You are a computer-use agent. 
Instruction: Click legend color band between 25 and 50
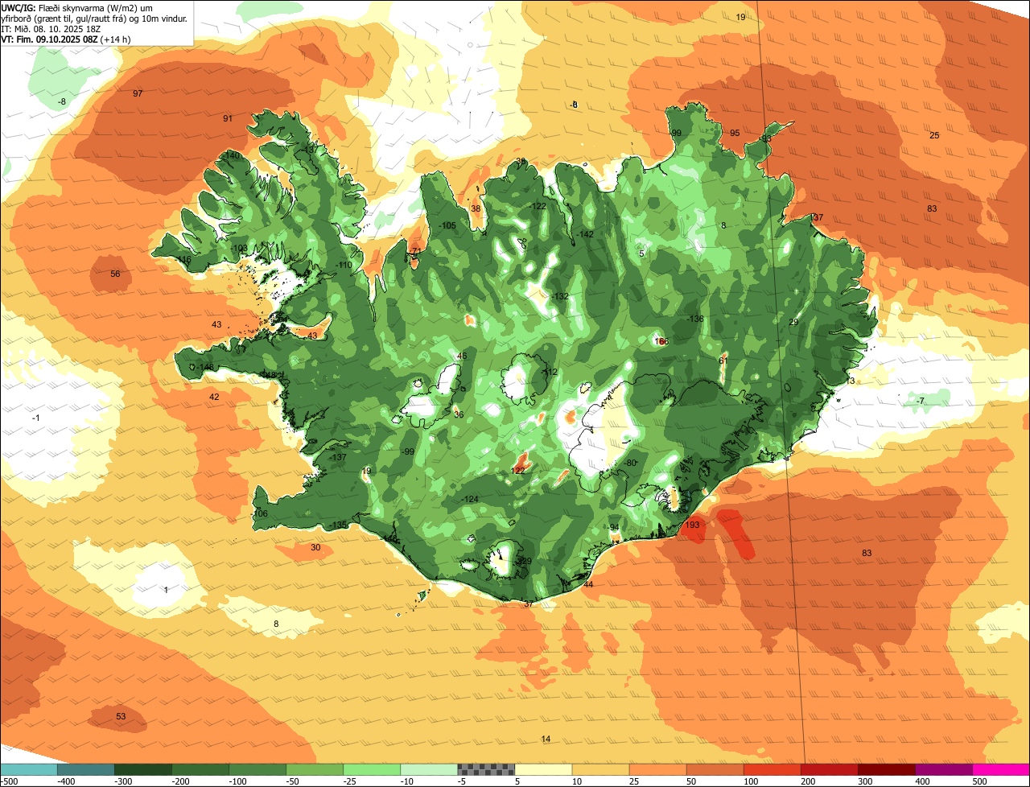[x=657, y=769]
